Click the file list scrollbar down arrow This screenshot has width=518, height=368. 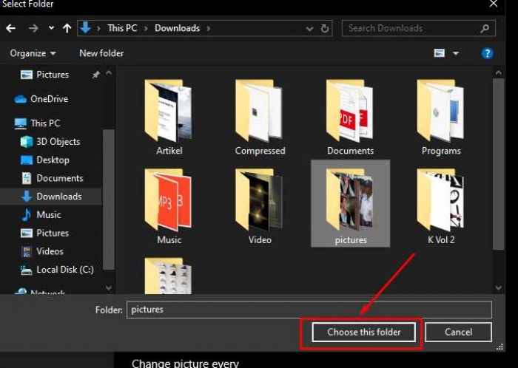[x=499, y=288]
